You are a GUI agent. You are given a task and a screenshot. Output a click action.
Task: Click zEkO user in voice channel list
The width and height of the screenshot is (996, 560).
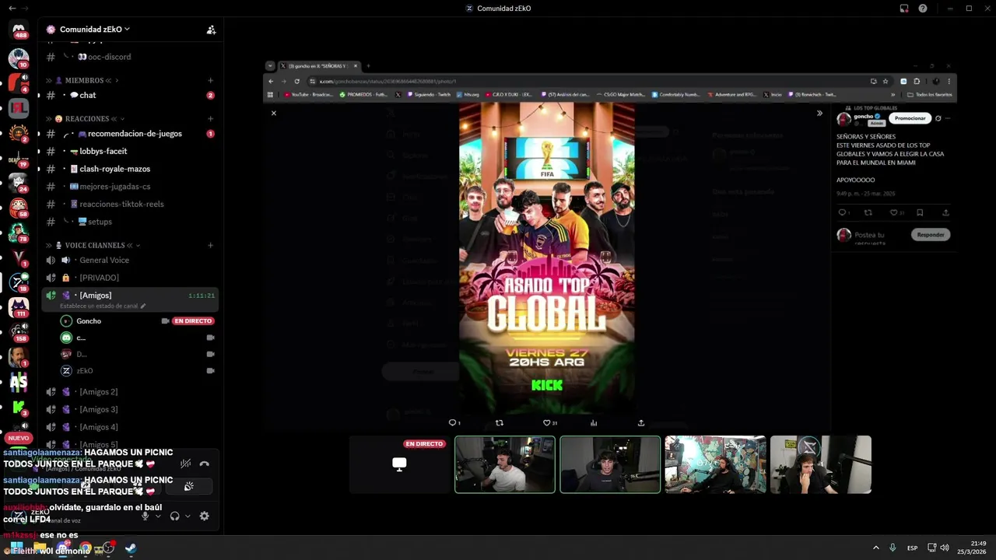click(85, 371)
